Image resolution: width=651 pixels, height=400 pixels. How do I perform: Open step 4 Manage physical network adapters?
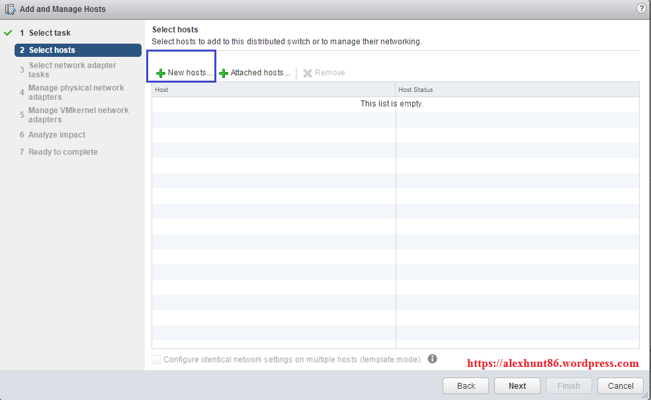pyautogui.click(x=72, y=92)
